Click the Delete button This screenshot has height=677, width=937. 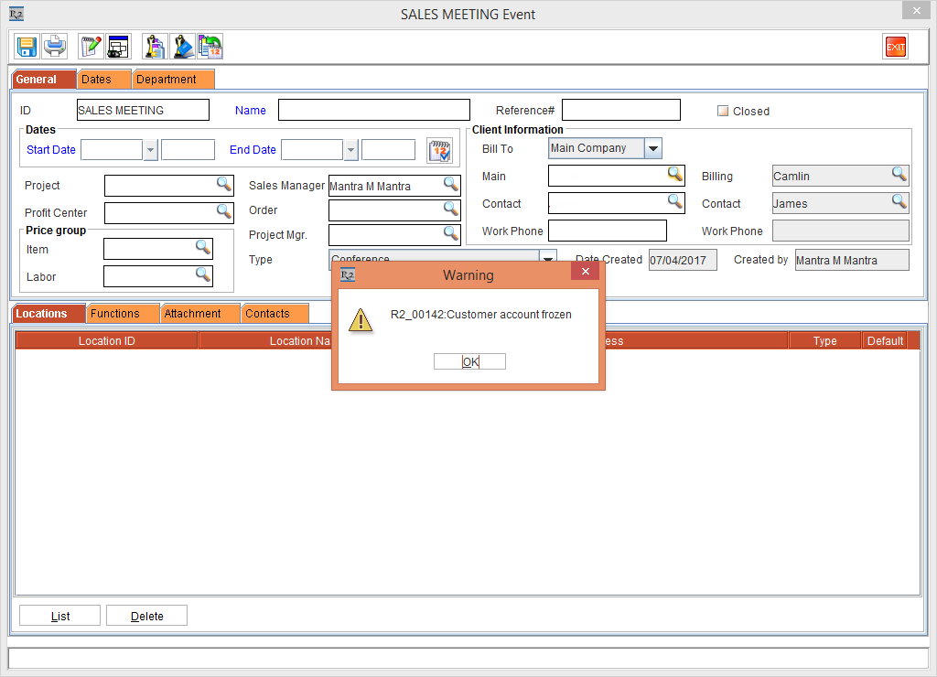point(146,616)
